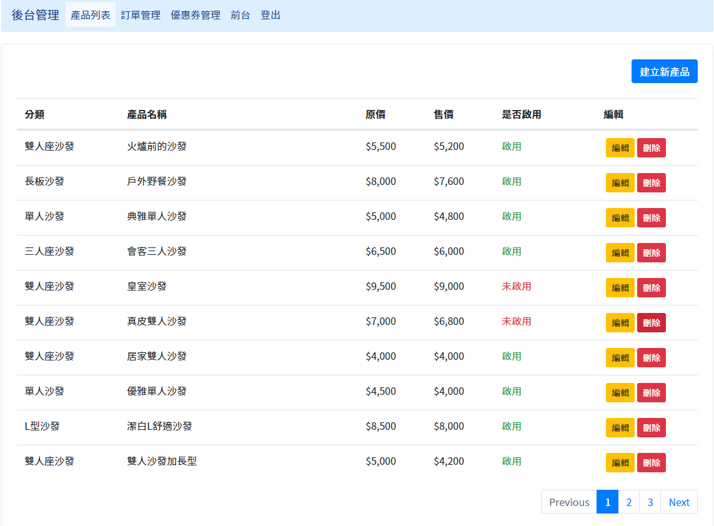
Task: Select the 產品列表 tab
Action: pyautogui.click(x=89, y=15)
